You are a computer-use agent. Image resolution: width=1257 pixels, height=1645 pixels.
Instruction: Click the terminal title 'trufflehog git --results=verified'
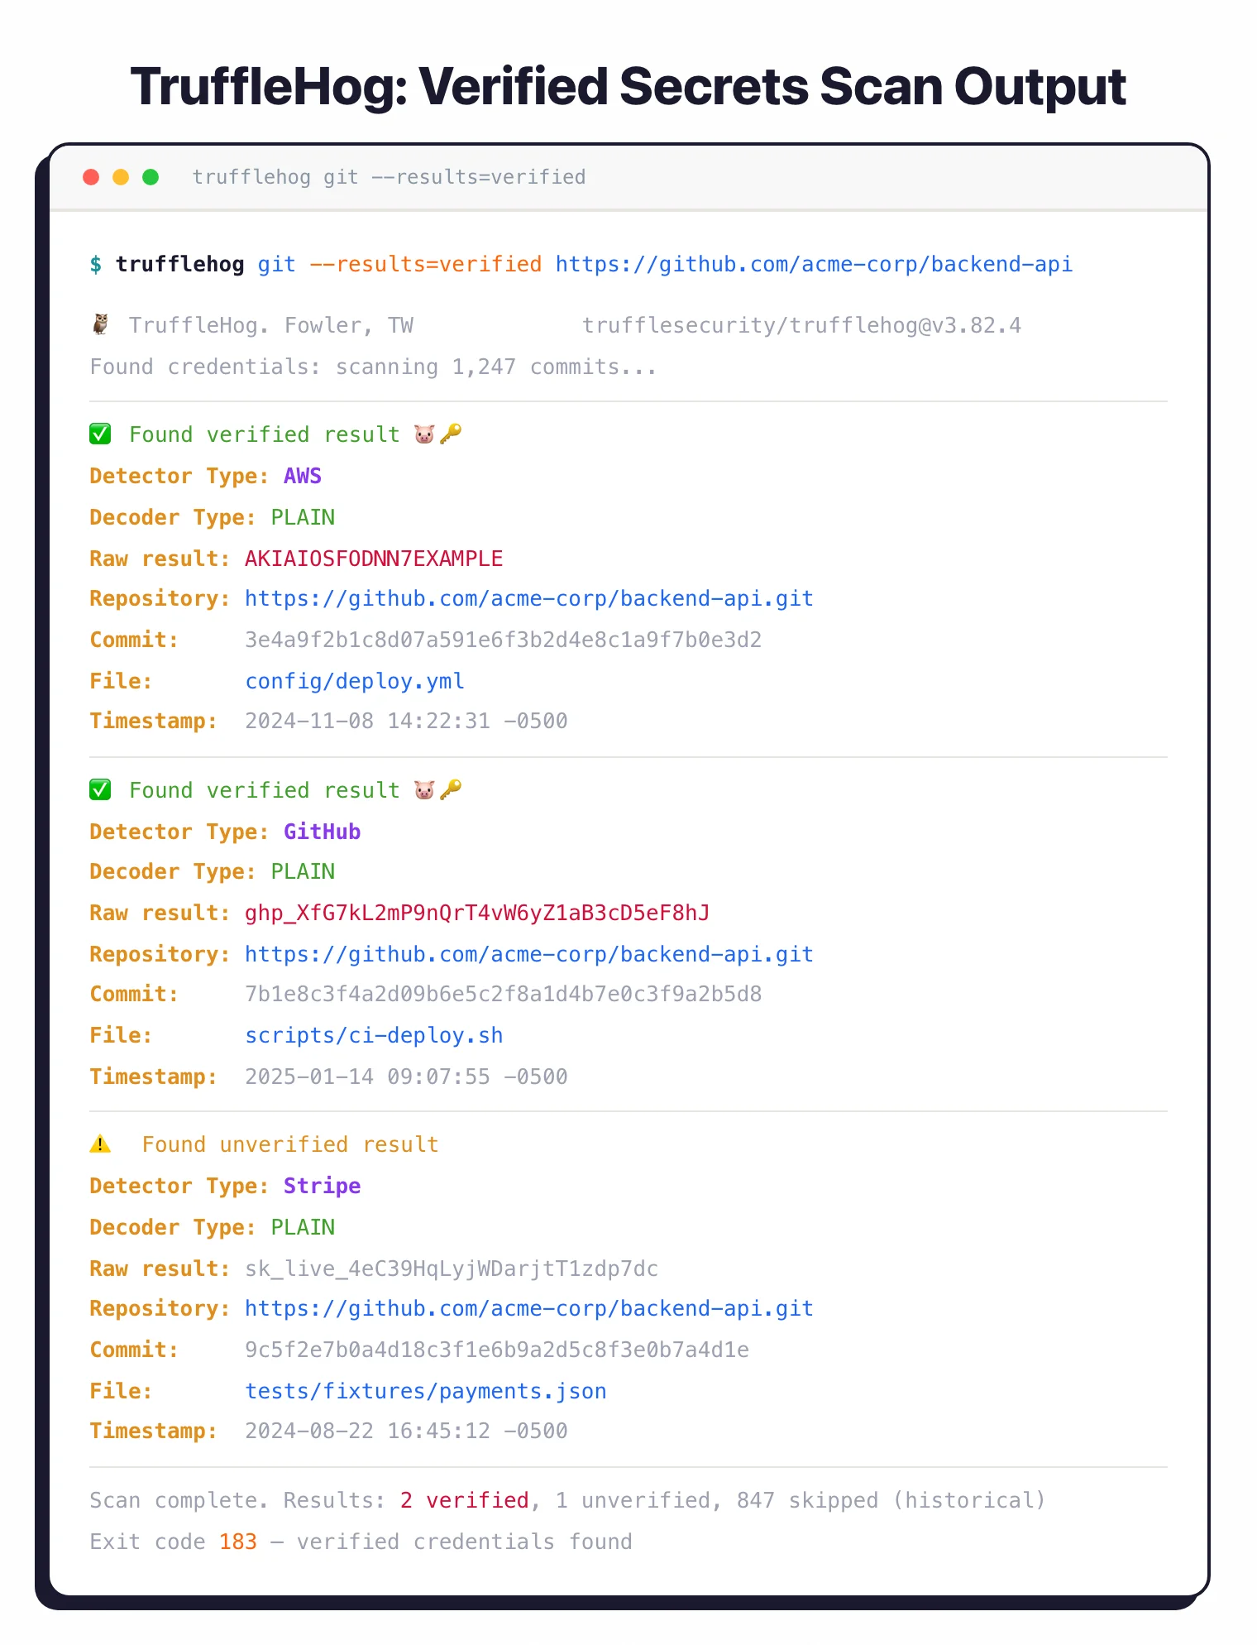389,177
